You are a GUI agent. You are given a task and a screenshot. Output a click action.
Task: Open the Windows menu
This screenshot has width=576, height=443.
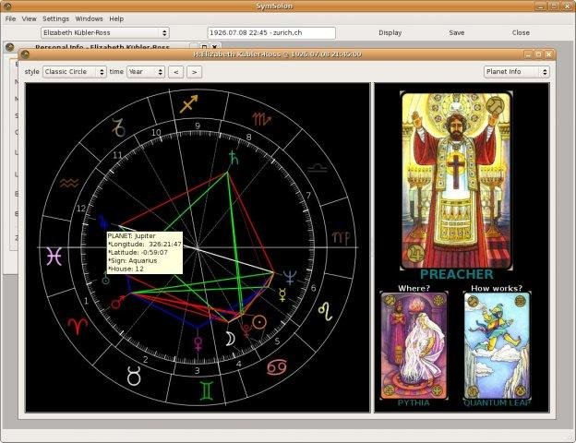pyautogui.click(x=89, y=18)
